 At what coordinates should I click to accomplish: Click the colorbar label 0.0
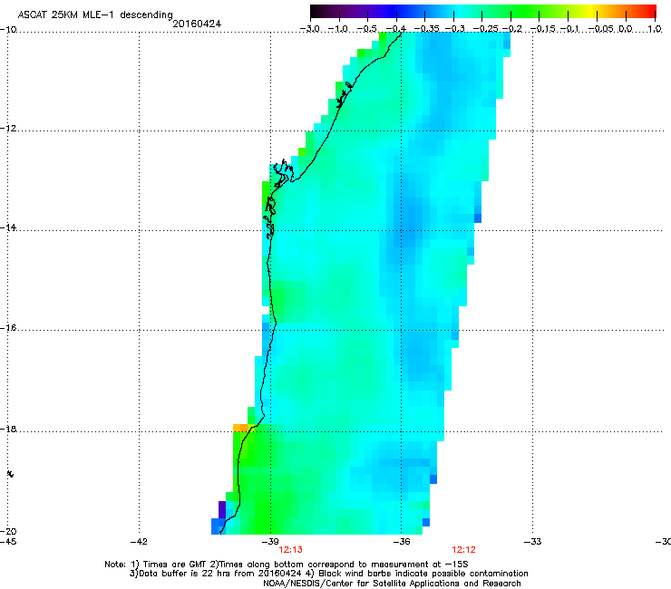tap(626, 29)
